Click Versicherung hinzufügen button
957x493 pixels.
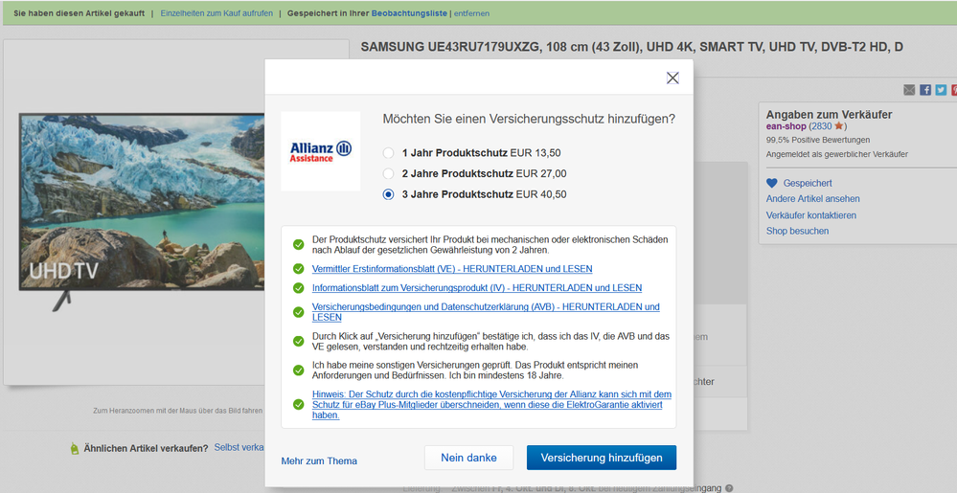pos(602,458)
